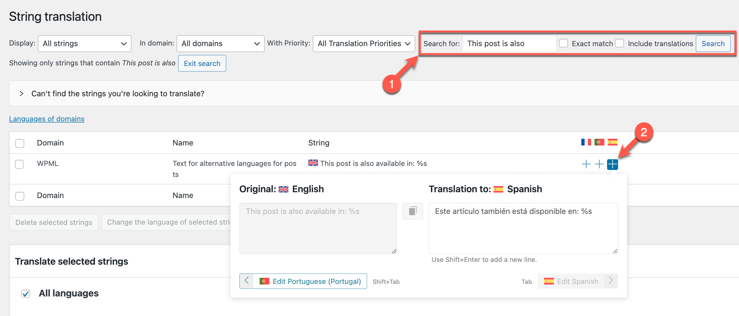Image resolution: width=739 pixels, height=316 pixels.
Task: Tick the Include translations checkbox
Action: click(620, 43)
